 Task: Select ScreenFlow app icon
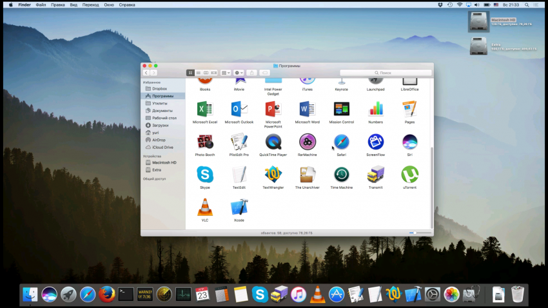click(376, 142)
